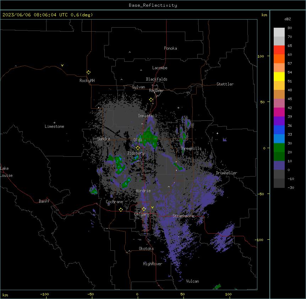
Task: Click the yellow diamond marker over Calgary
Action: 144,209
